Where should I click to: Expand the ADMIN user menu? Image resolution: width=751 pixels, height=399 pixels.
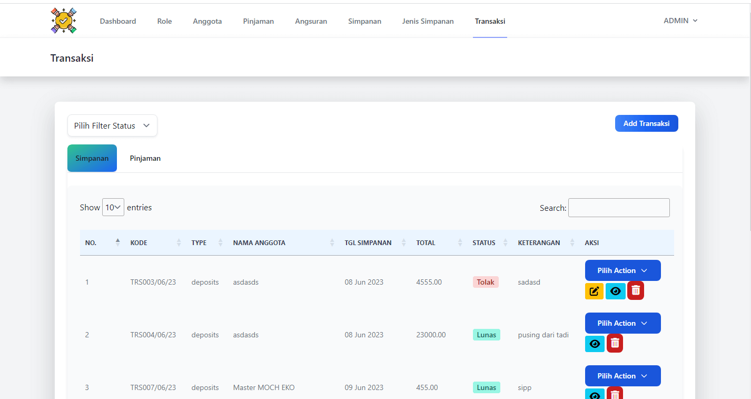[680, 21]
